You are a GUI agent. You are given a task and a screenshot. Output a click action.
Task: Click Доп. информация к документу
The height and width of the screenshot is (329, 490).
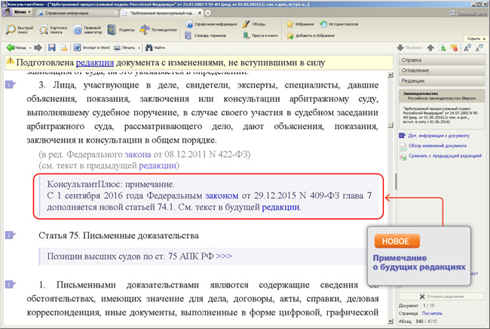435,136
